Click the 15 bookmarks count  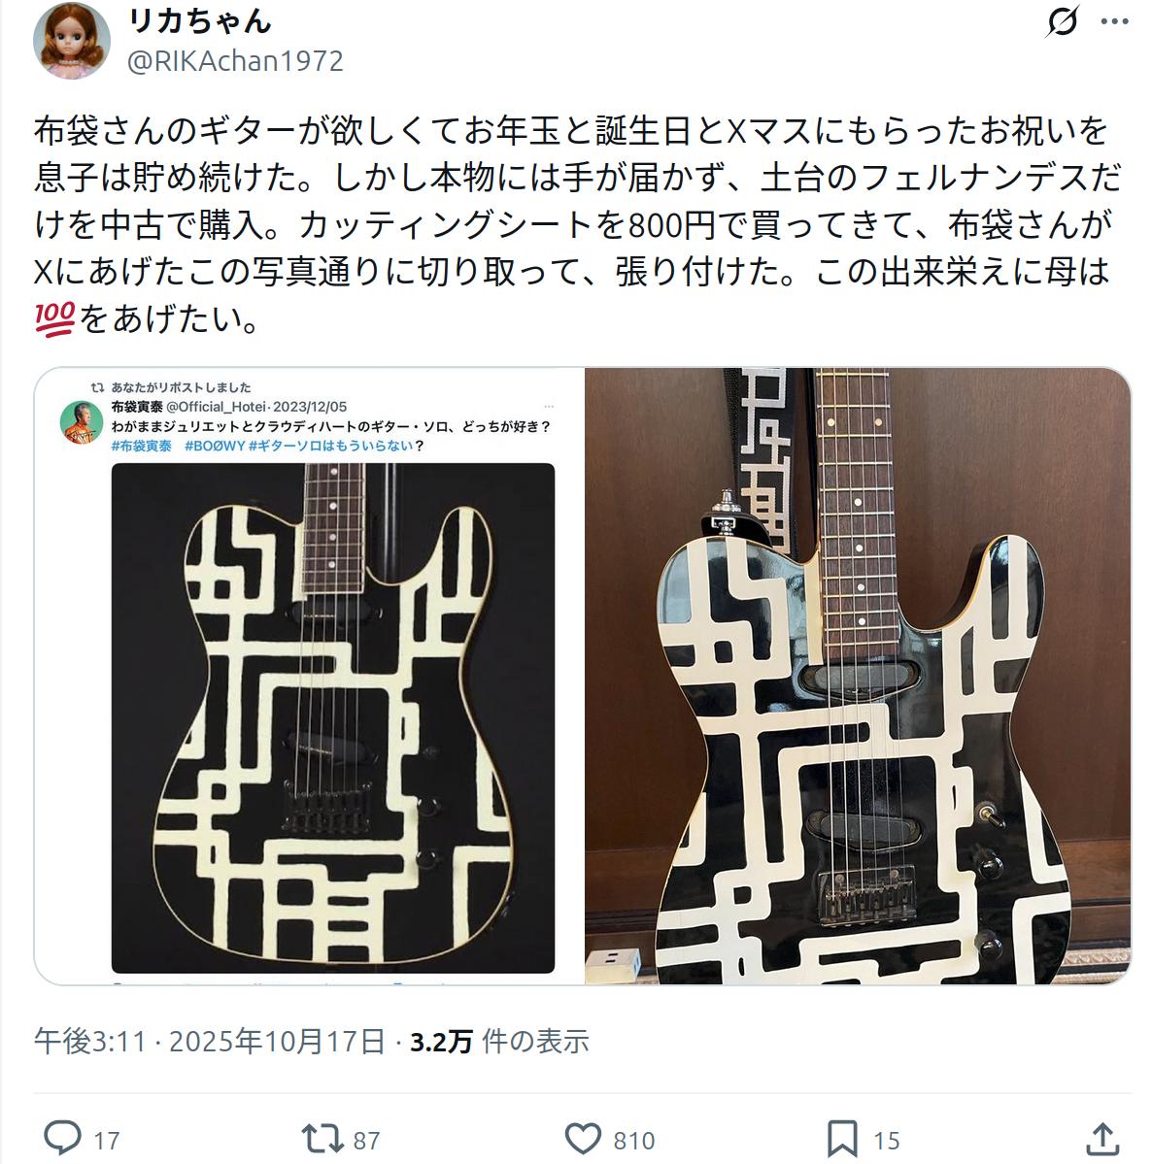[886, 1141]
